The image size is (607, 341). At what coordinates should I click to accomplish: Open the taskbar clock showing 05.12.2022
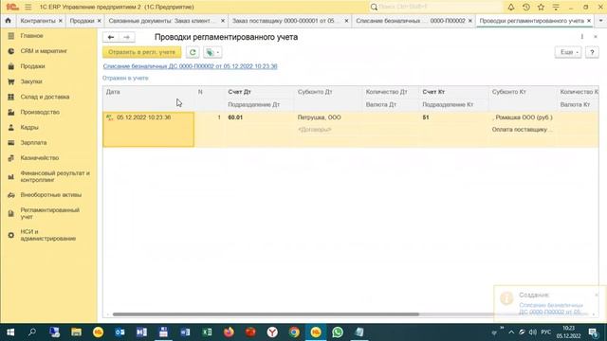pyautogui.click(x=569, y=332)
